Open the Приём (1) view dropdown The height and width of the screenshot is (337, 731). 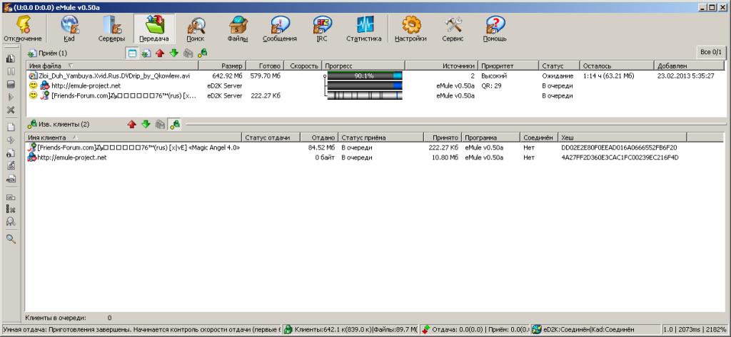tap(47, 53)
